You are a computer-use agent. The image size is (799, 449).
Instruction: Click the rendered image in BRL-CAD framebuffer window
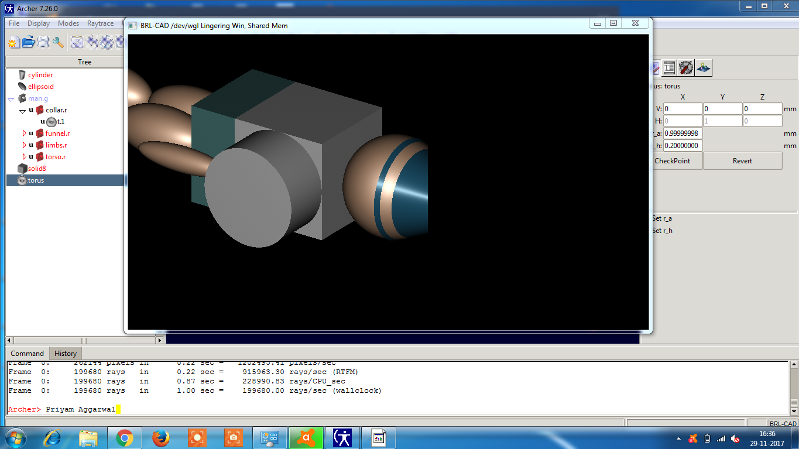(x=388, y=182)
